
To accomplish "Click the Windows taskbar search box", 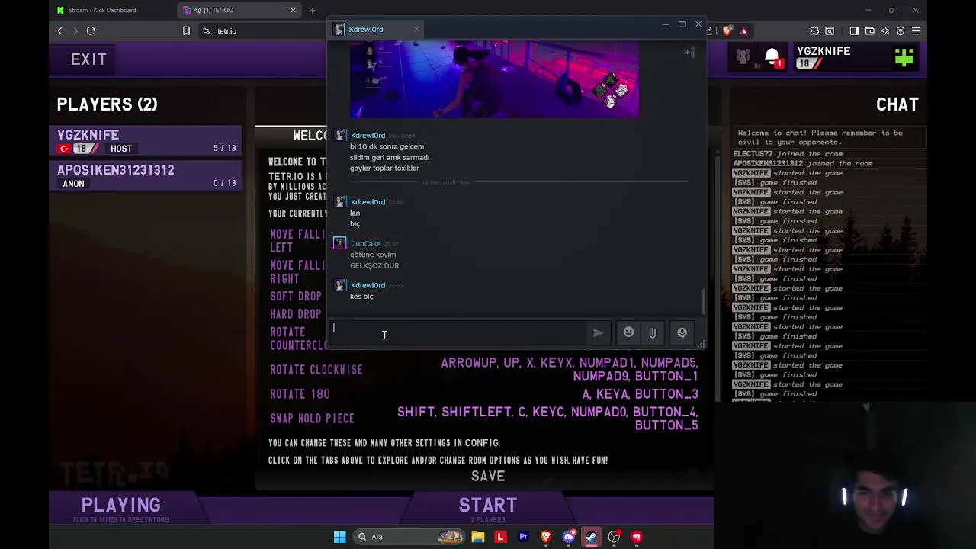I will pyautogui.click(x=409, y=537).
